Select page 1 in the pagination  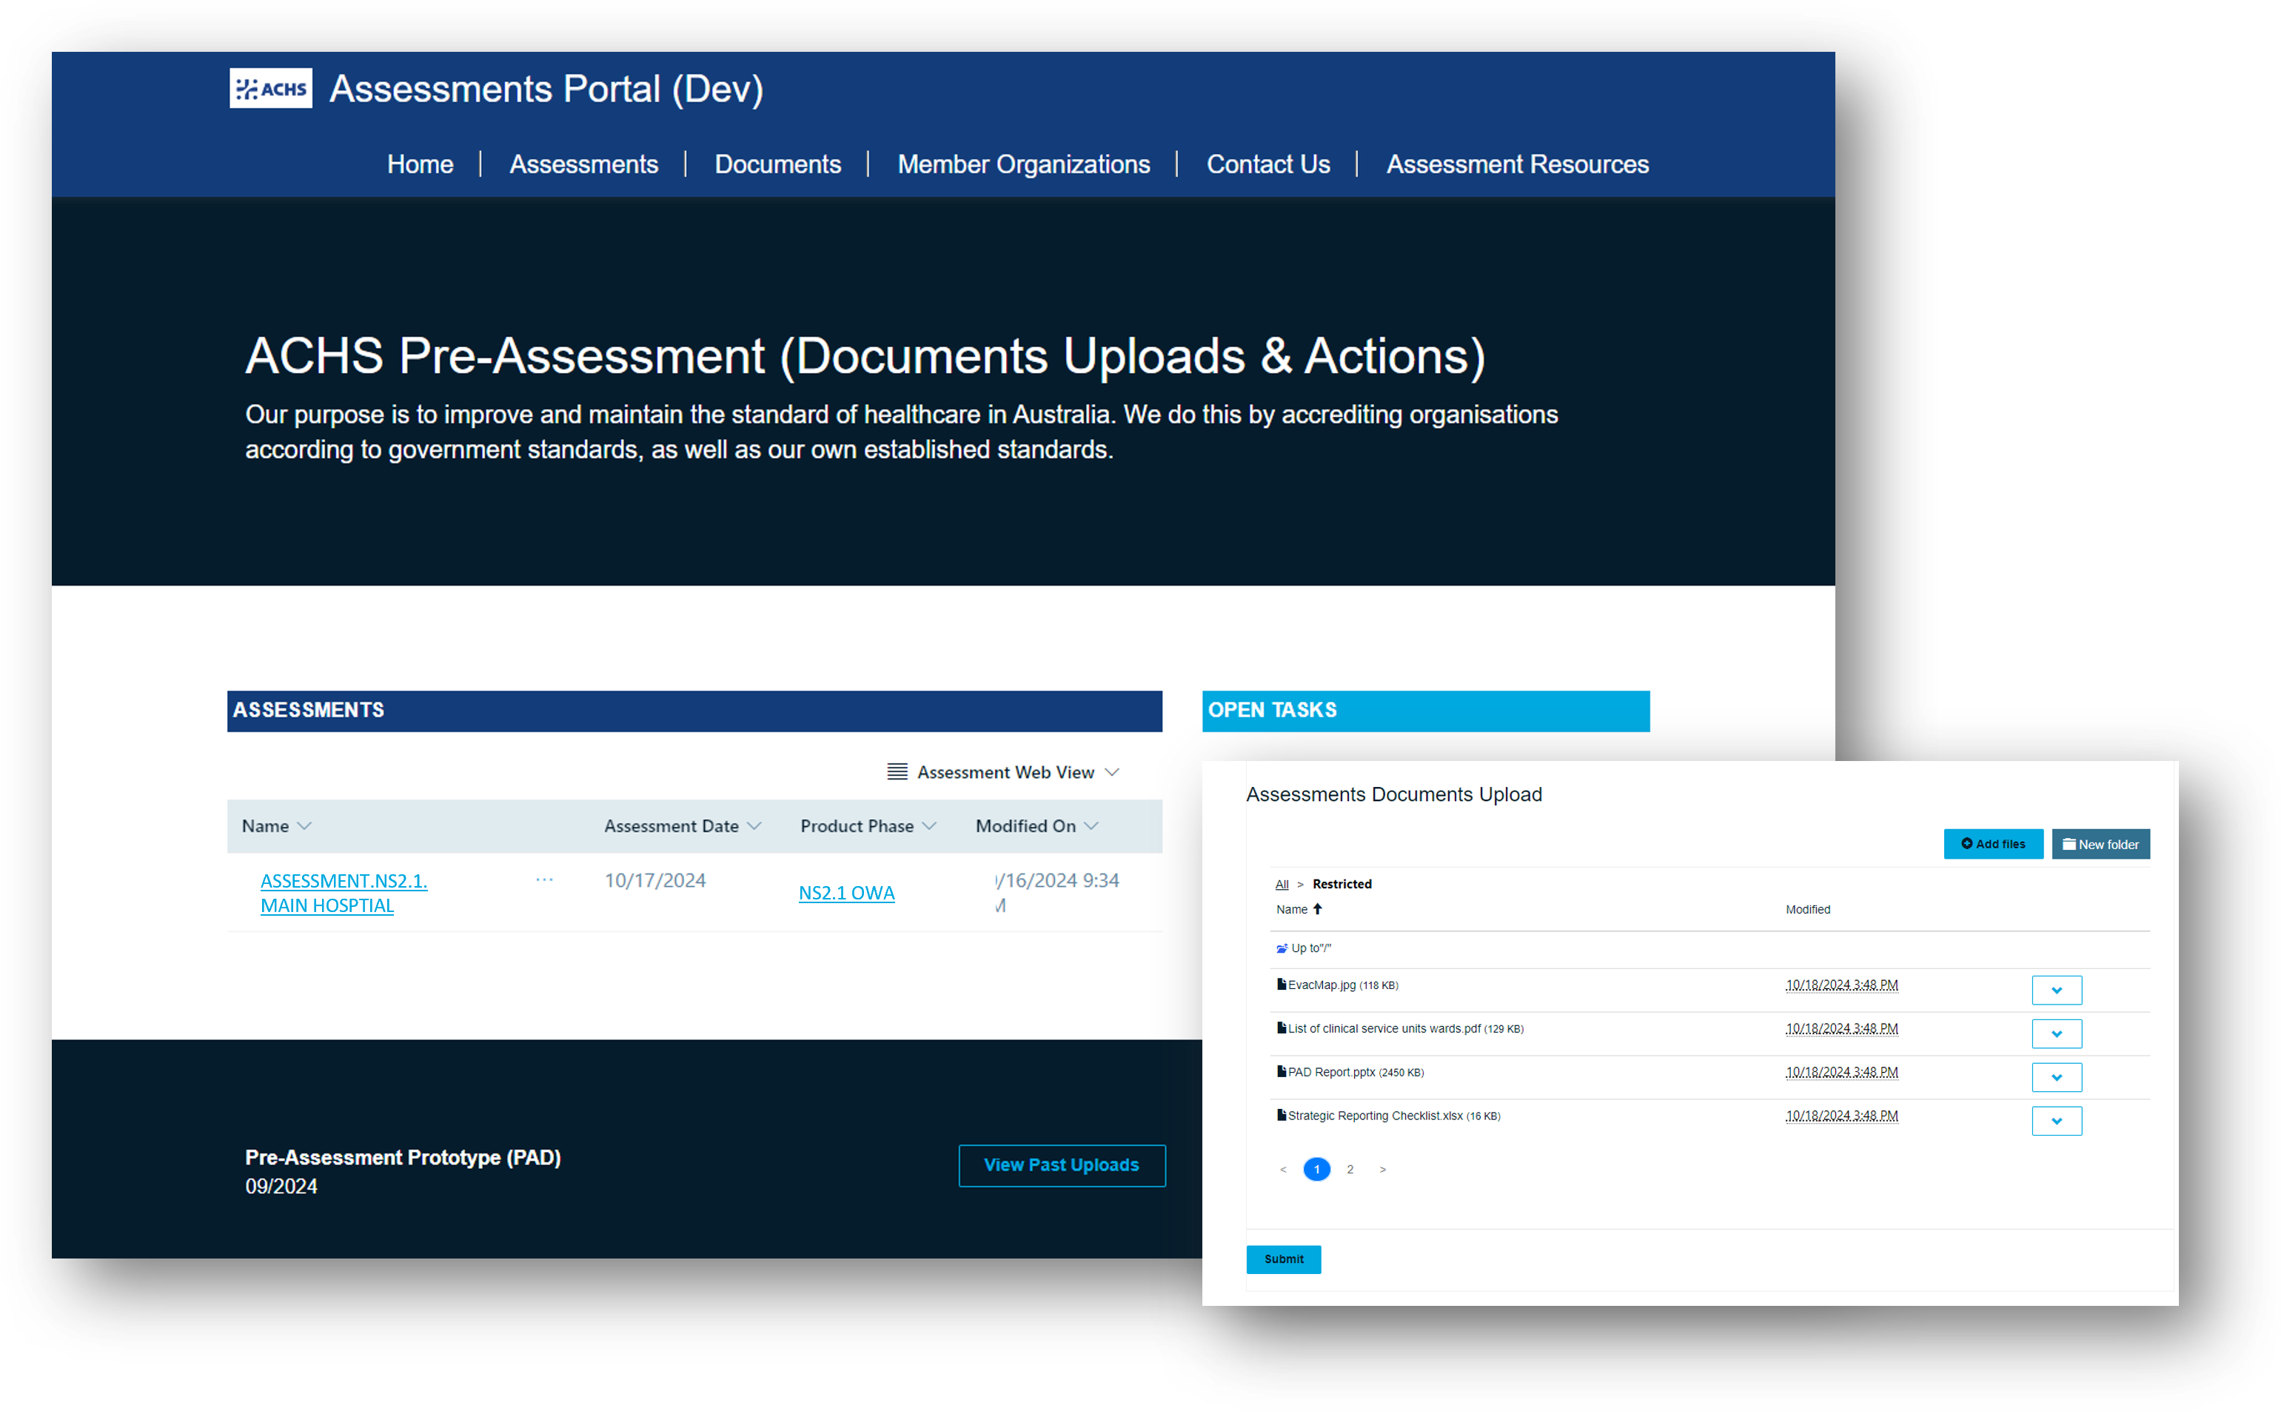[x=1316, y=1170]
